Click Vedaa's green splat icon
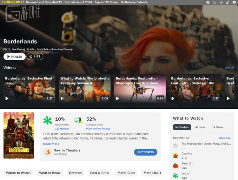238x180 pixels. (x=175, y=176)
